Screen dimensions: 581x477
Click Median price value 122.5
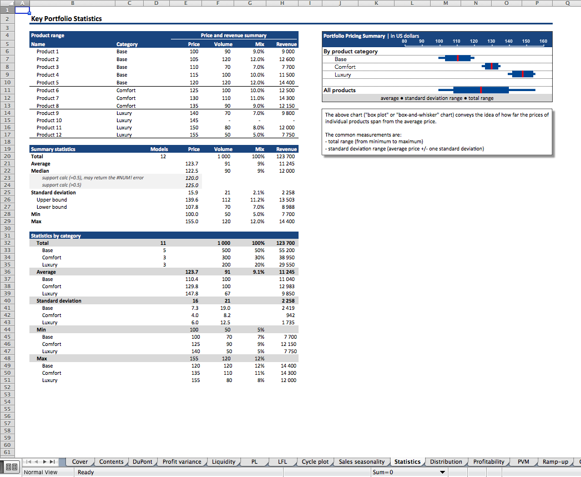click(x=191, y=171)
